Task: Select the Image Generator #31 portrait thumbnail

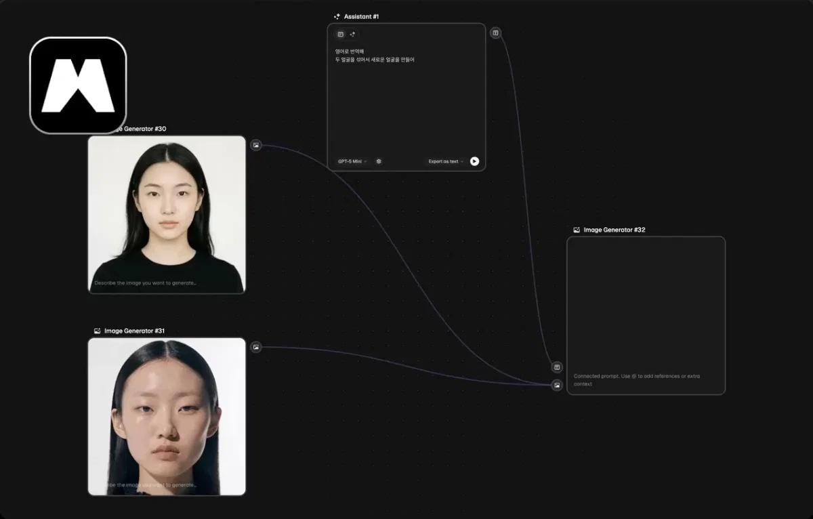Action: point(167,417)
